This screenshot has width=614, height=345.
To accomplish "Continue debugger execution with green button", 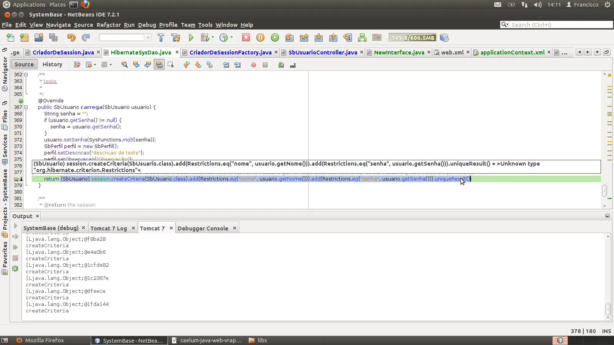I will coord(275,38).
